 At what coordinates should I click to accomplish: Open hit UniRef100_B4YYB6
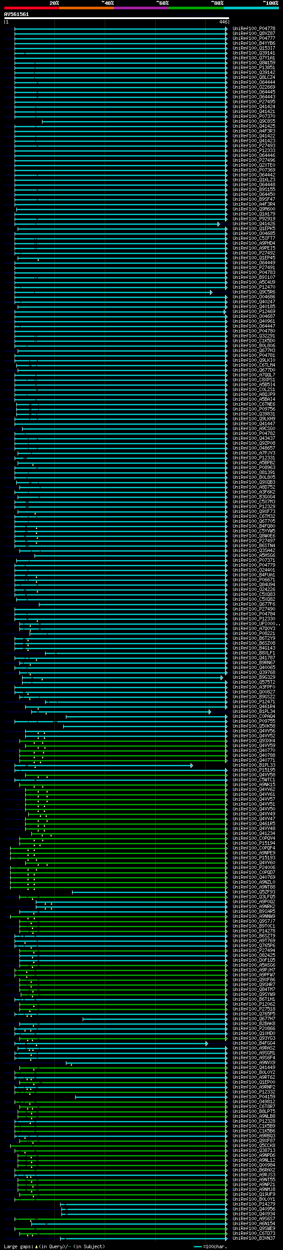click(x=254, y=43)
